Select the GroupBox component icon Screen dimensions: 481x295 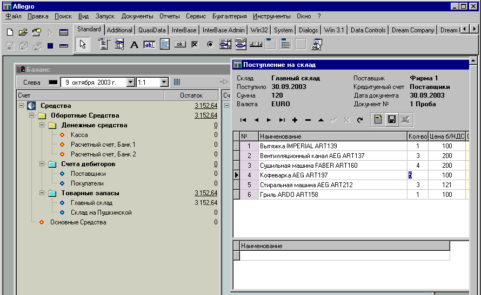tap(271, 44)
